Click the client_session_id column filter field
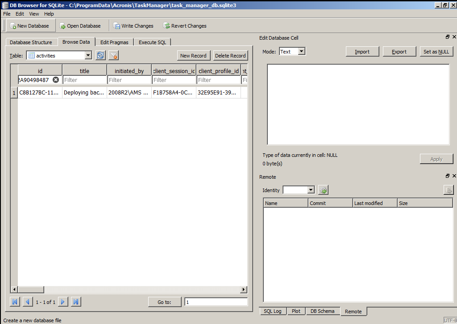The width and height of the screenshot is (457, 324). 174,80
